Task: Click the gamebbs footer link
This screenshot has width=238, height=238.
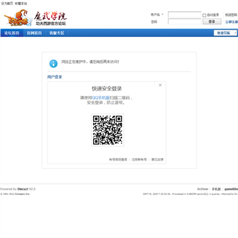Action: pyautogui.click(x=231, y=189)
